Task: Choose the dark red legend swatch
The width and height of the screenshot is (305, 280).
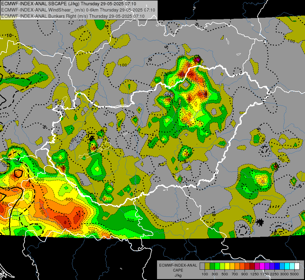Action: coord(252,266)
